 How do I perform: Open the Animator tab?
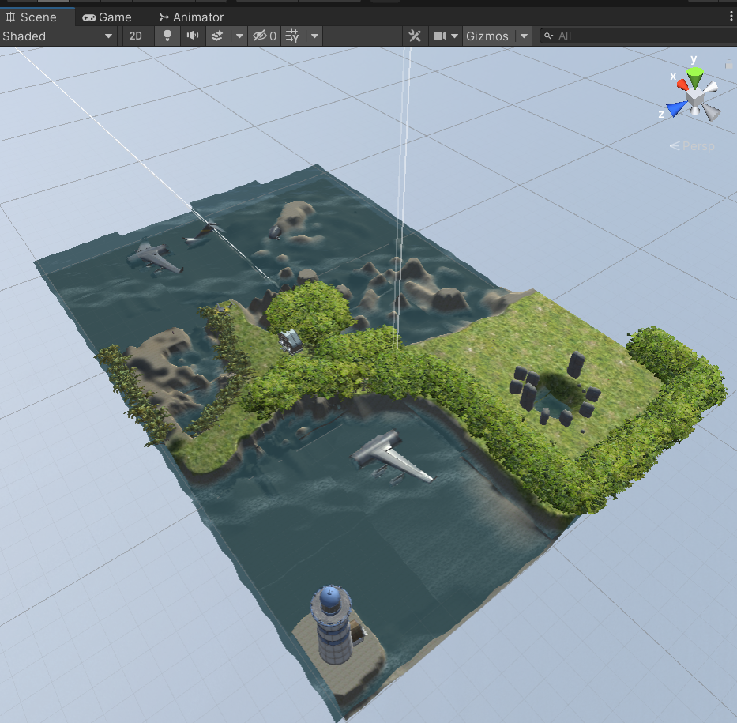pos(191,17)
